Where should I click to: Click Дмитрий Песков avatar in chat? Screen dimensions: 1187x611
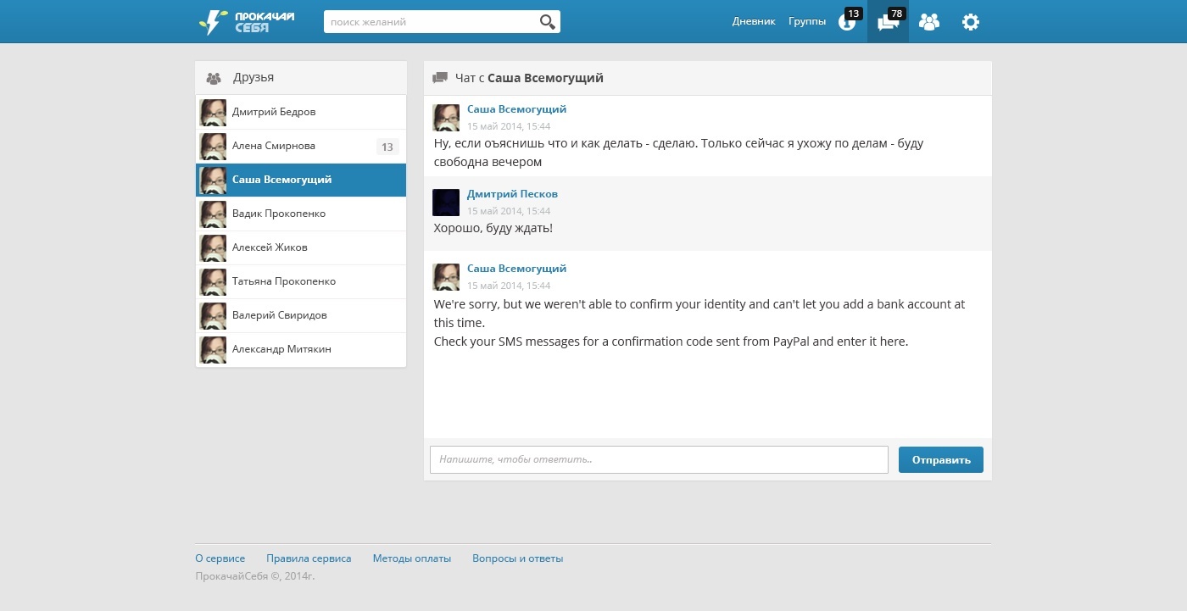click(x=446, y=203)
